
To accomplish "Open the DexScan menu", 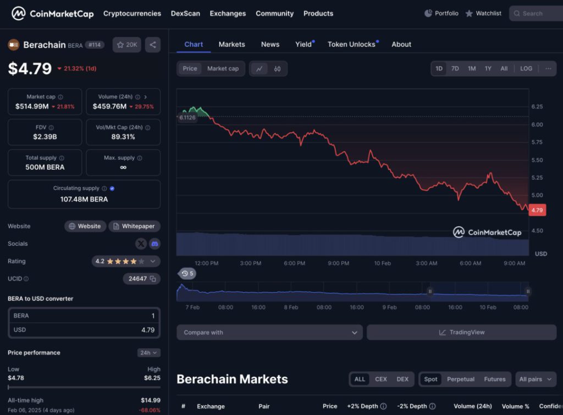I will coord(185,14).
